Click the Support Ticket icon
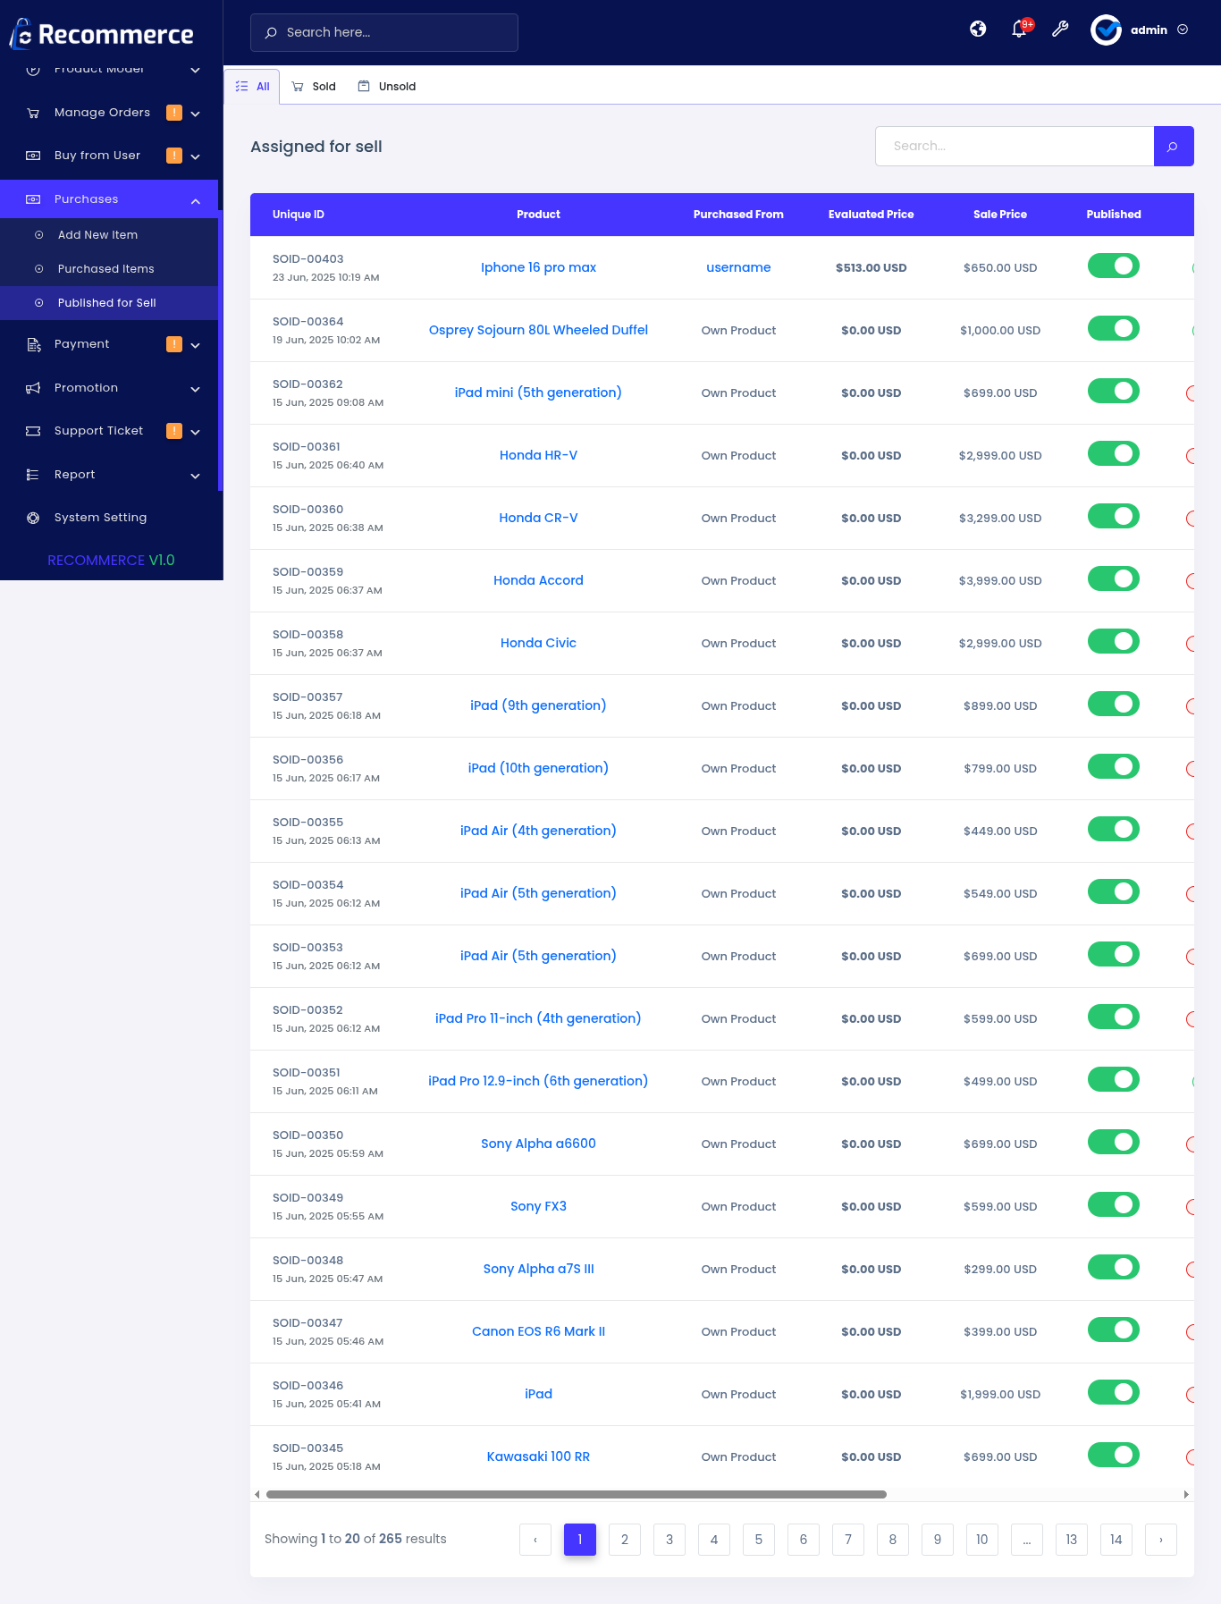The width and height of the screenshot is (1221, 1604). [33, 431]
